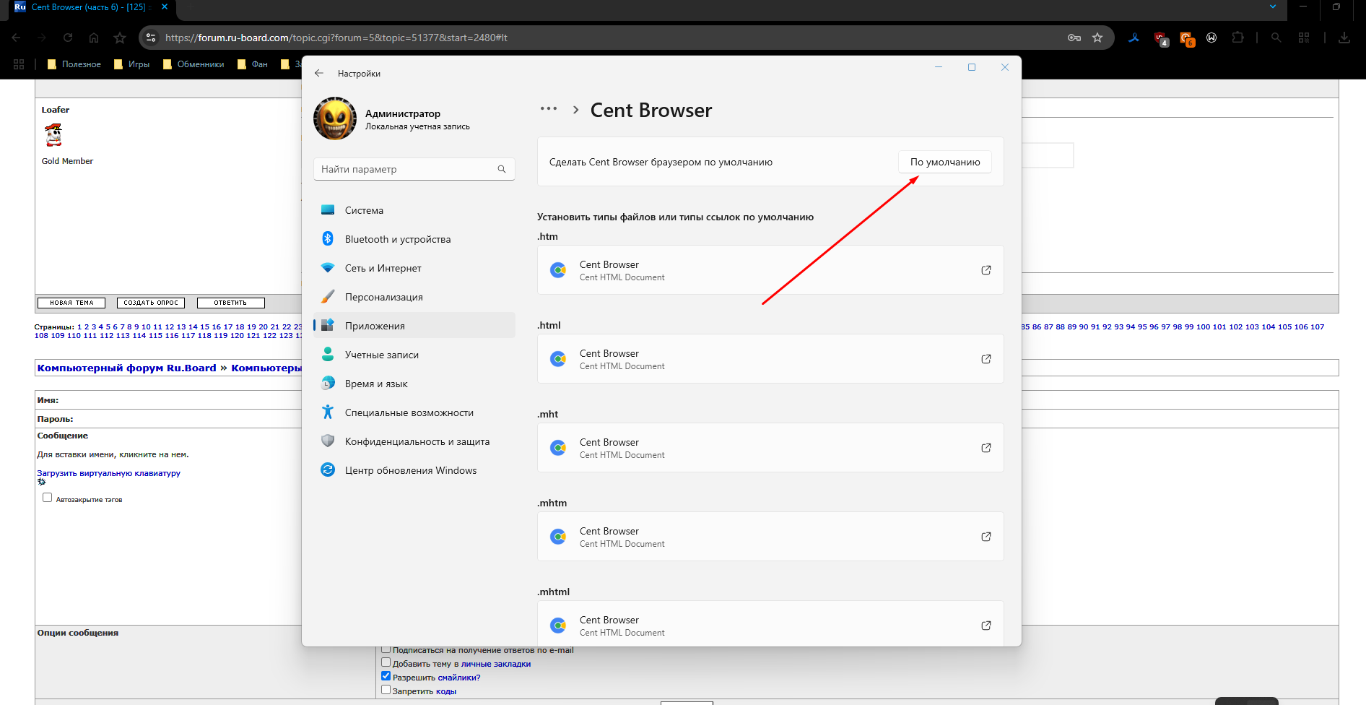
Task: Click the uBlock Origin extension icon
Action: [x=1160, y=38]
